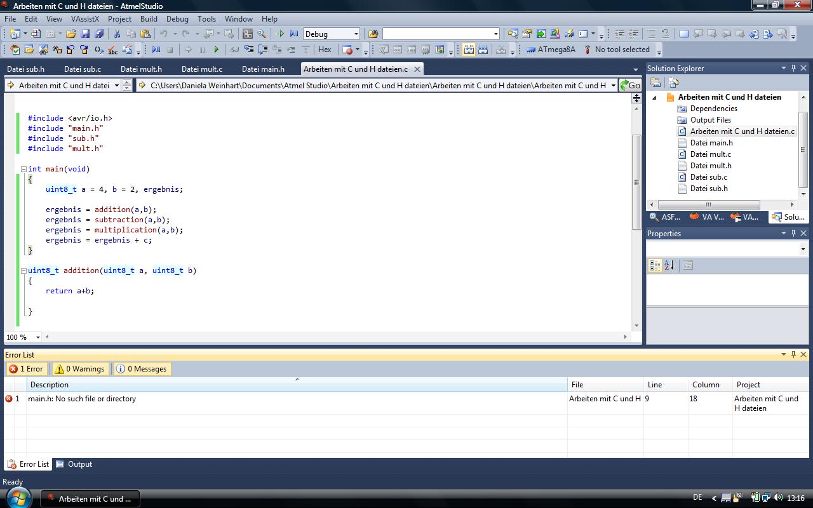
Task: Select Dependencies in Solution Explorer
Action: tap(713, 109)
